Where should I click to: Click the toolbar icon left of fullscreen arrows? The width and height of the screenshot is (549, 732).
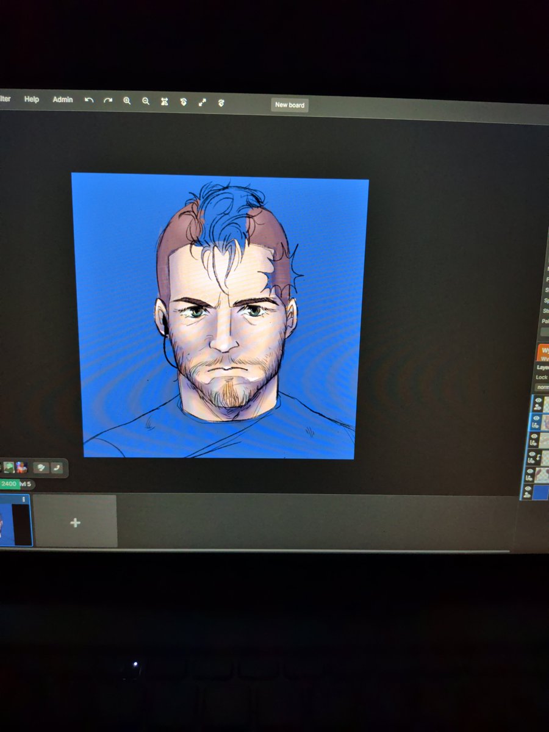click(x=184, y=102)
